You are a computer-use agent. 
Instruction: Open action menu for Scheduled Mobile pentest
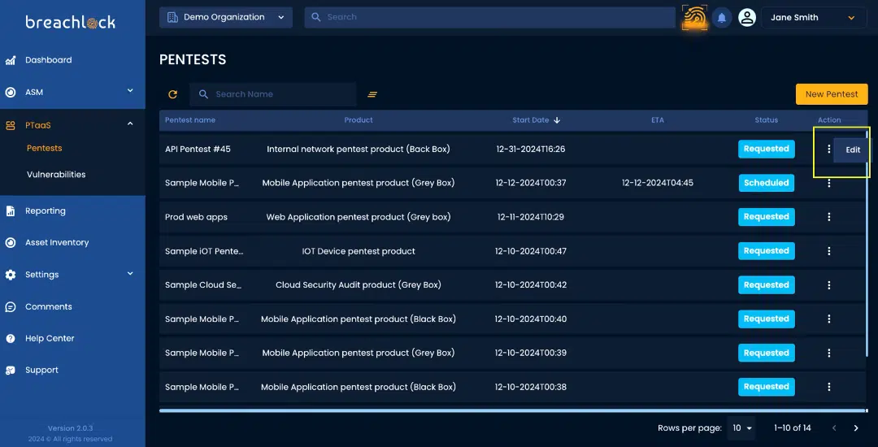pyautogui.click(x=828, y=183)
